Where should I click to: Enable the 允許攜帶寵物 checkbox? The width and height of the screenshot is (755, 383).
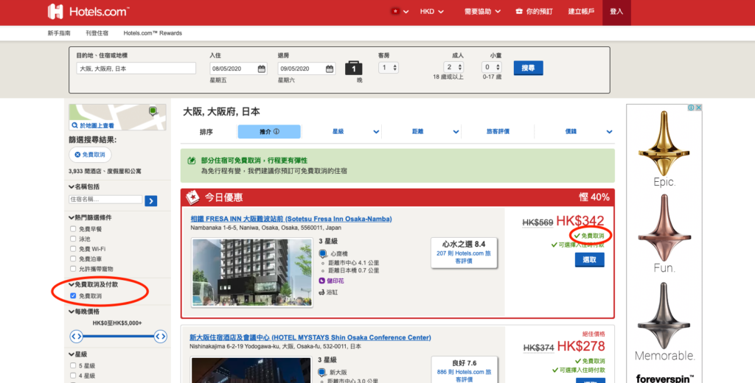73,269
